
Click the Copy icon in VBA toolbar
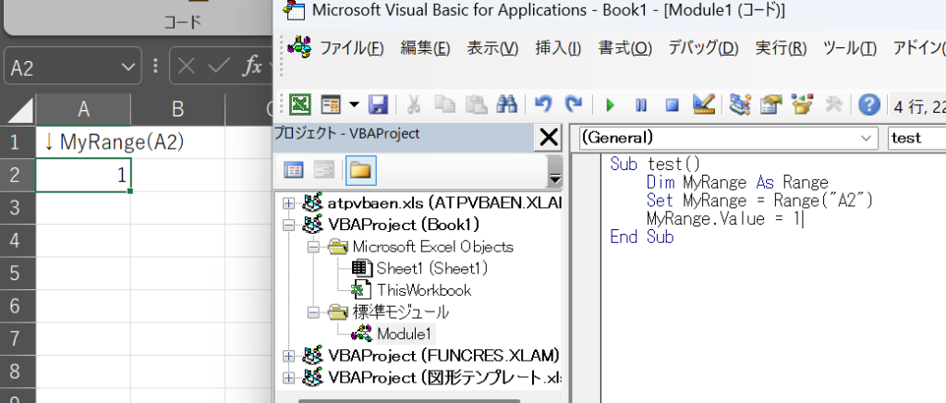click(445, 105)
